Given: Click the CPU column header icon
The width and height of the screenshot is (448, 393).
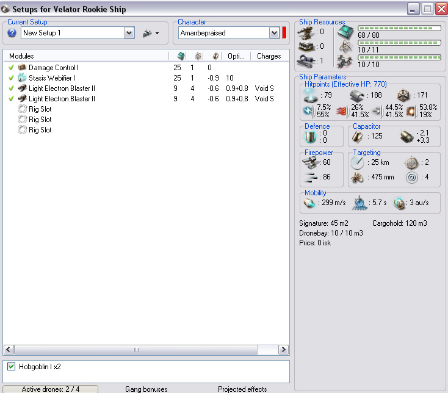Looking at the screenshot, I should 181,56.
